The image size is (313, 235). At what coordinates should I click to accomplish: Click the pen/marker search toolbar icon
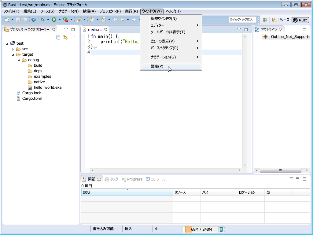coord(79,20)
